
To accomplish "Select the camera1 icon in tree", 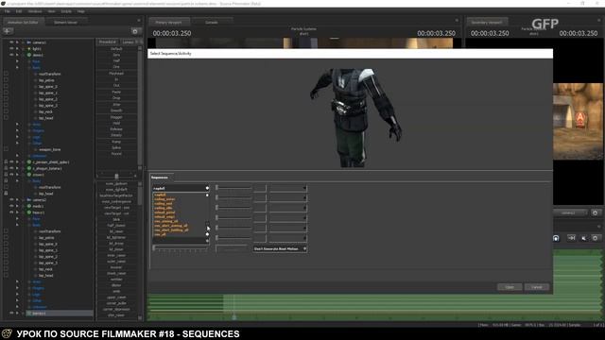I will 29,42.
